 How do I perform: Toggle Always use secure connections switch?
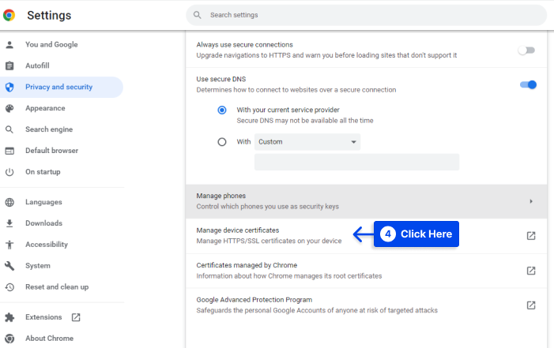pyautogui.click(x=526, y=51)
